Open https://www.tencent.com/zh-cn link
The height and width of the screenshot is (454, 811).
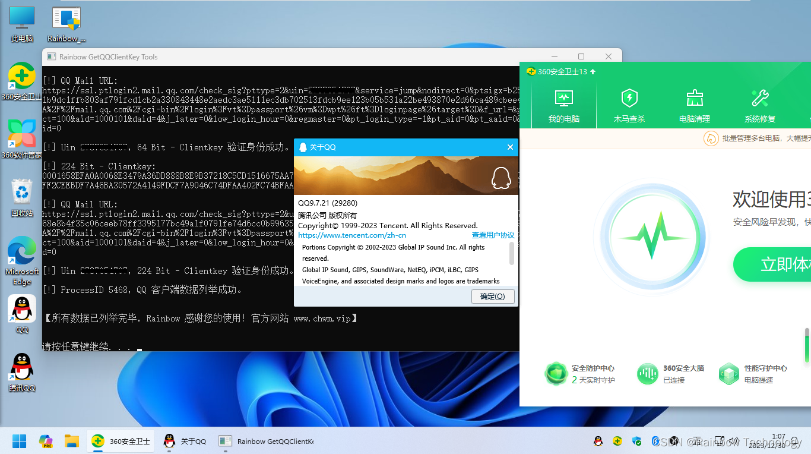[x=352, y=235]
